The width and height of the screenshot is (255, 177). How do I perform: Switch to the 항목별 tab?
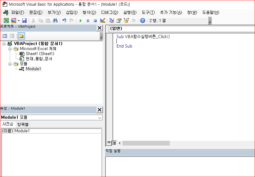coord(23,124)
